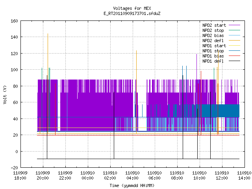Click the chart title 'Voltages for MEX'

pos(132,8)
